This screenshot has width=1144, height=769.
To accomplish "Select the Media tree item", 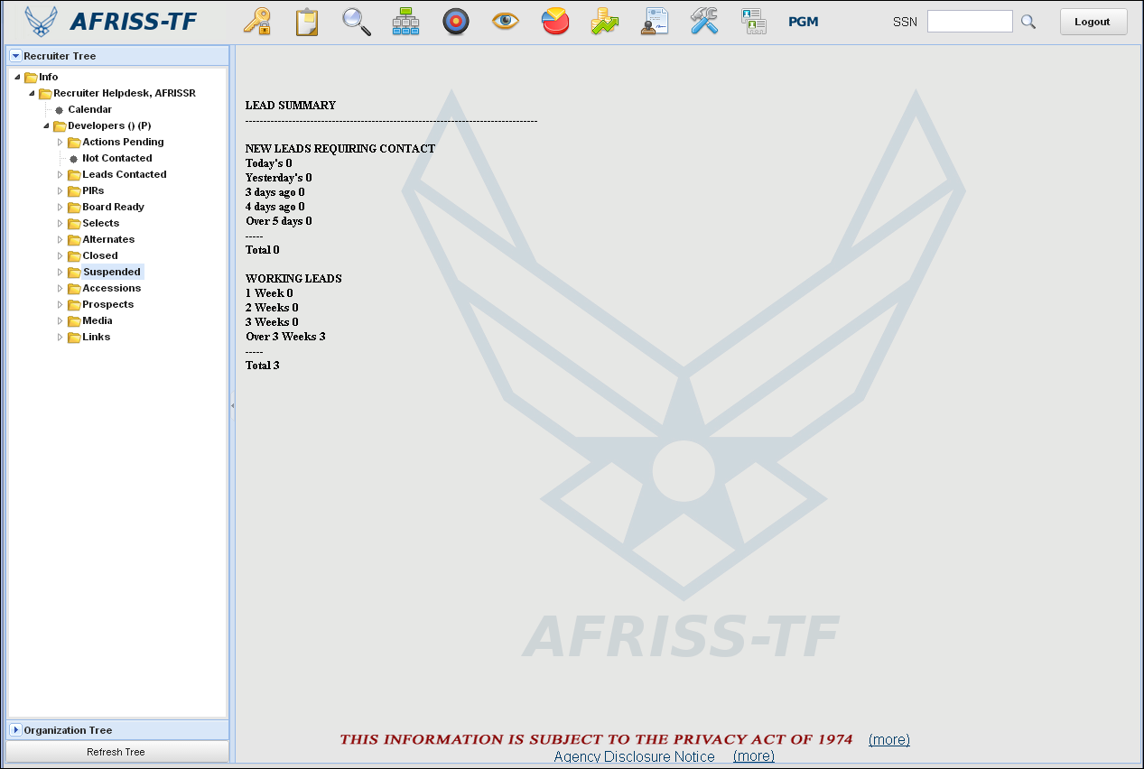I will point(98,320).
